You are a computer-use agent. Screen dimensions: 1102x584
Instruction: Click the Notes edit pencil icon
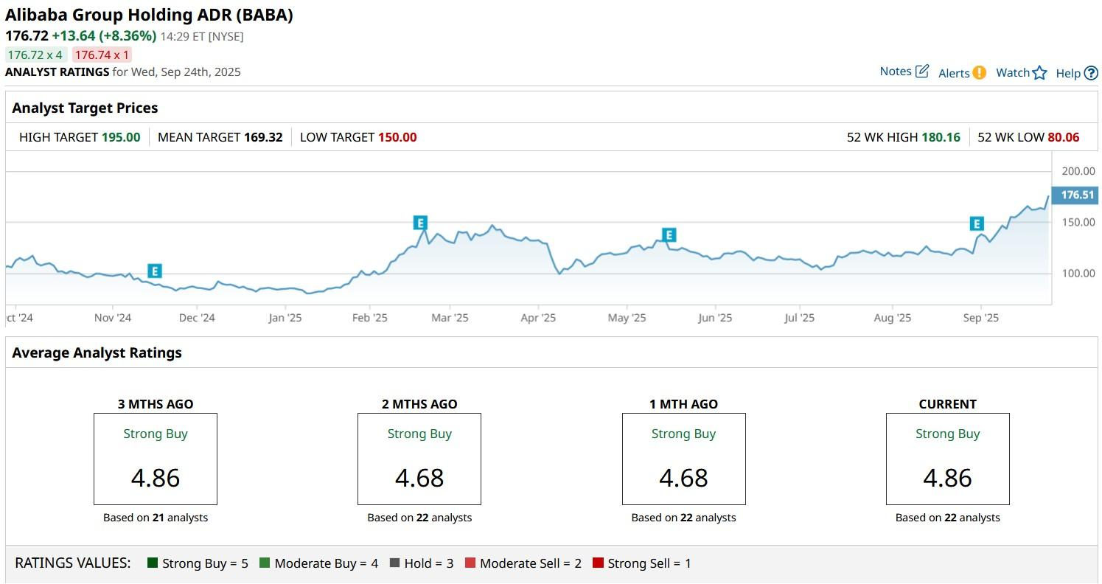point(922,72)
